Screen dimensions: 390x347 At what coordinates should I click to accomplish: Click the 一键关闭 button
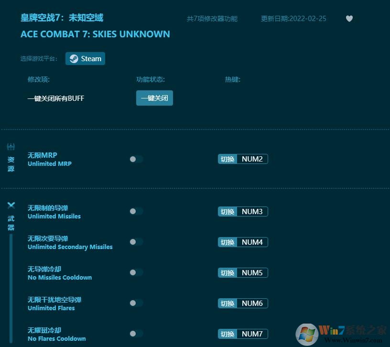[x=154, y=98]
